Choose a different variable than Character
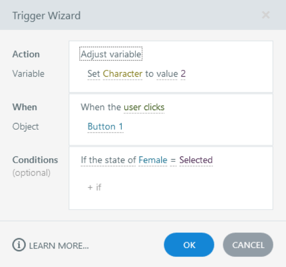This screenshot has width=286, height=267. (x=122, y=74)
